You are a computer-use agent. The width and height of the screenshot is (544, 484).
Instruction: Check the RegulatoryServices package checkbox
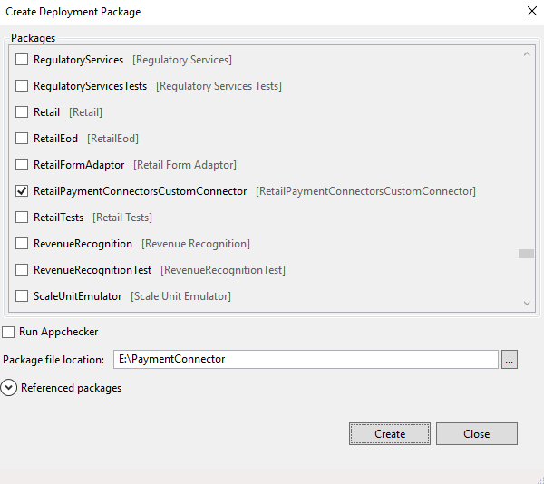(x=23, y=60)
